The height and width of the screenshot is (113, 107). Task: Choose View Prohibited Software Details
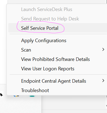[x=55, y=59]
